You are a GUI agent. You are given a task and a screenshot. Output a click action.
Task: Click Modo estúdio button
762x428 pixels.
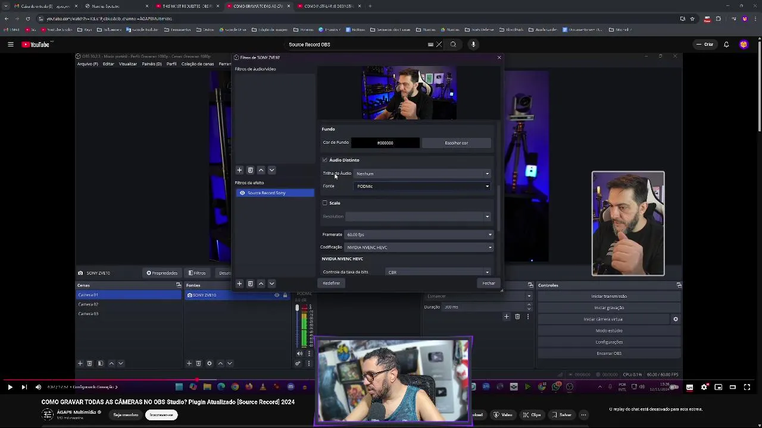pos(609,331)
